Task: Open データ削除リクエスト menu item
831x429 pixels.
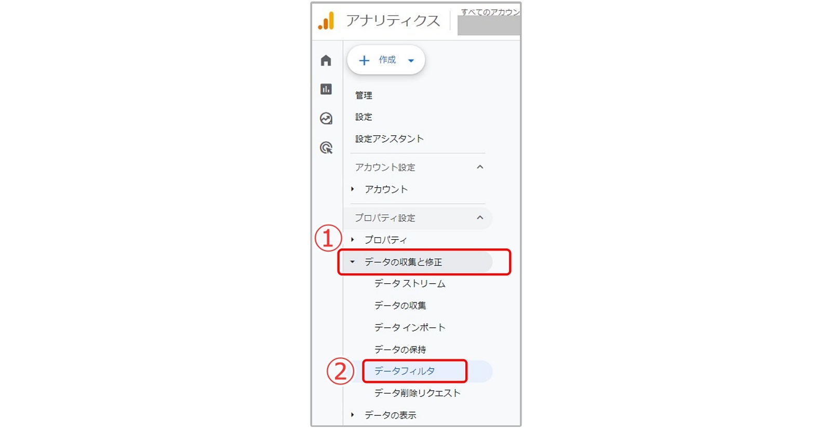Action: (x=418, y=393)
